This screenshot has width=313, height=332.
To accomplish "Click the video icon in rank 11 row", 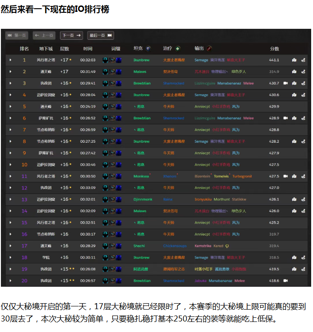I will pyautogui.click(x=286, y=176).
